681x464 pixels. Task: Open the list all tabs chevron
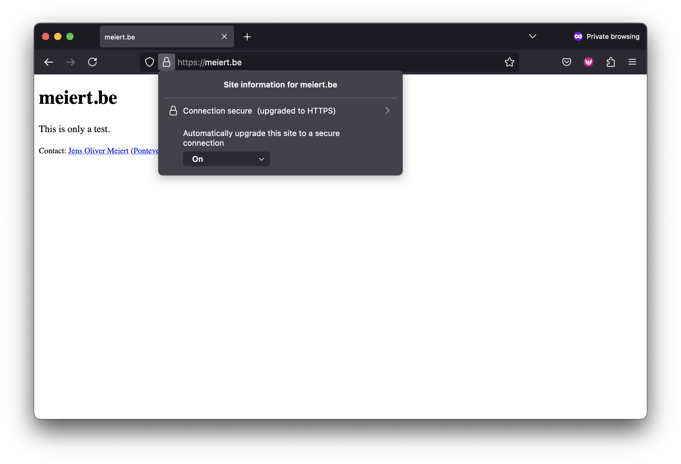point(532,36)
